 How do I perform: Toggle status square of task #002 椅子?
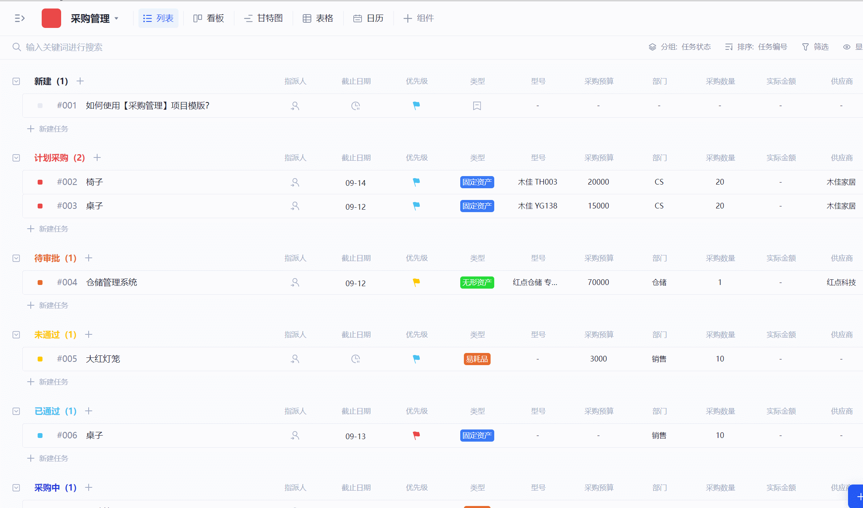click(x=40, y=182)
